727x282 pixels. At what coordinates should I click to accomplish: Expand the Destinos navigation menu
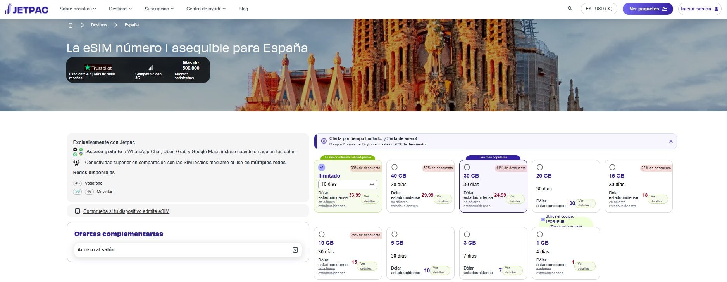[120, 9]
